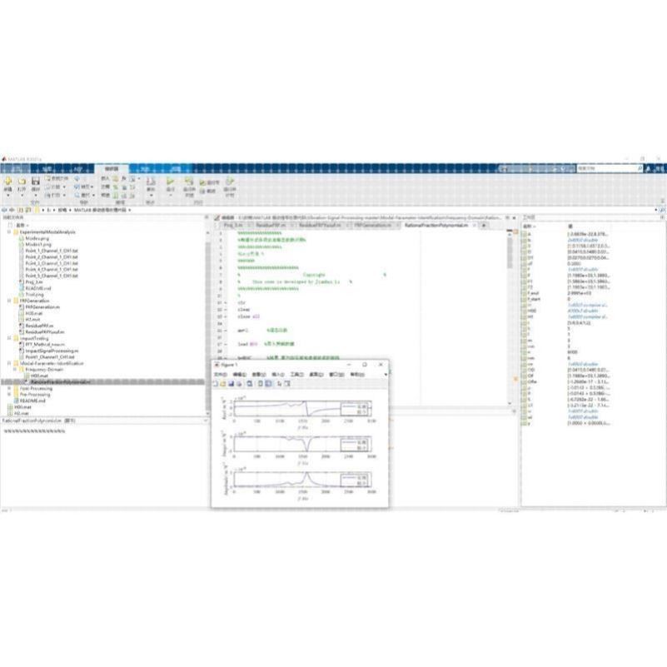Collapse the ExperimentalModalAnalysis folder

pyautogui.click(x=7, y=231)
